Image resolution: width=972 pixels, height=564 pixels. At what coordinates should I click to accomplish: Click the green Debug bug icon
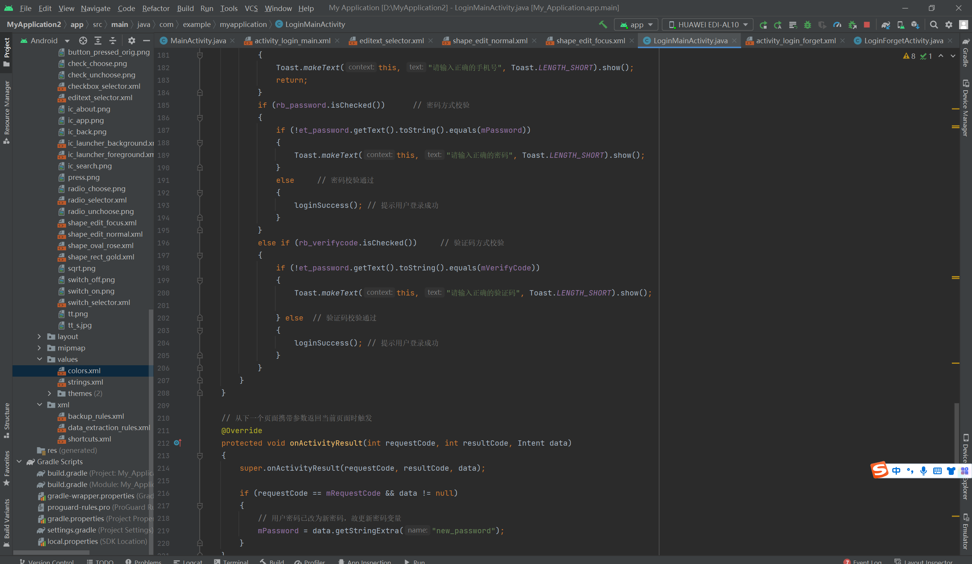[x=807, y=25]
